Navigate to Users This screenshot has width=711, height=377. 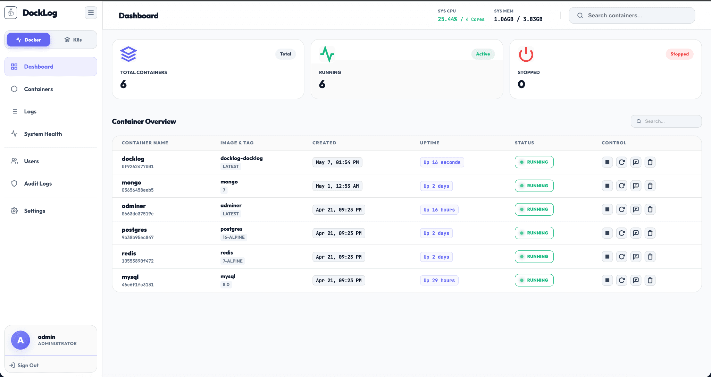point(51,161)
